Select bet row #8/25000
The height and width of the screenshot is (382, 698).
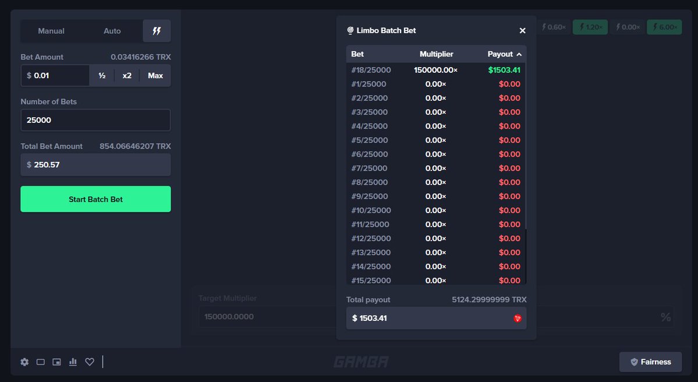coord(436,182)
